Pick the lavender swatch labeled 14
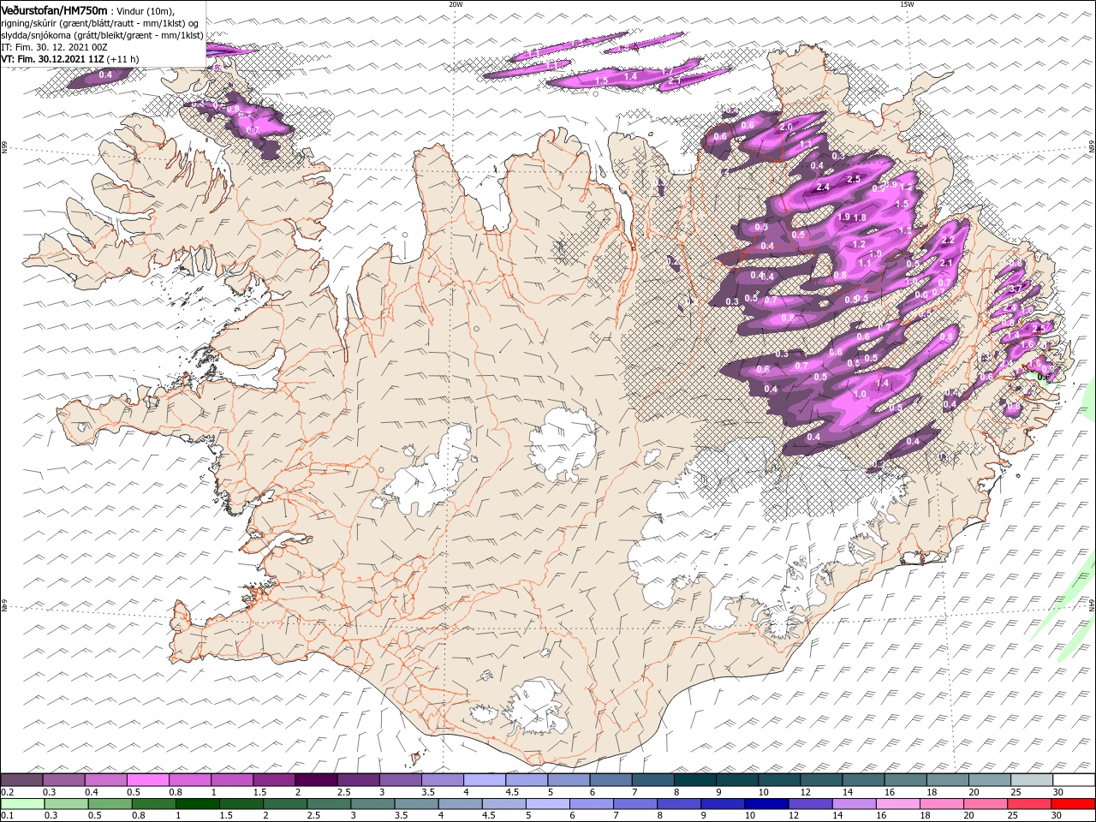 [854, 804]
